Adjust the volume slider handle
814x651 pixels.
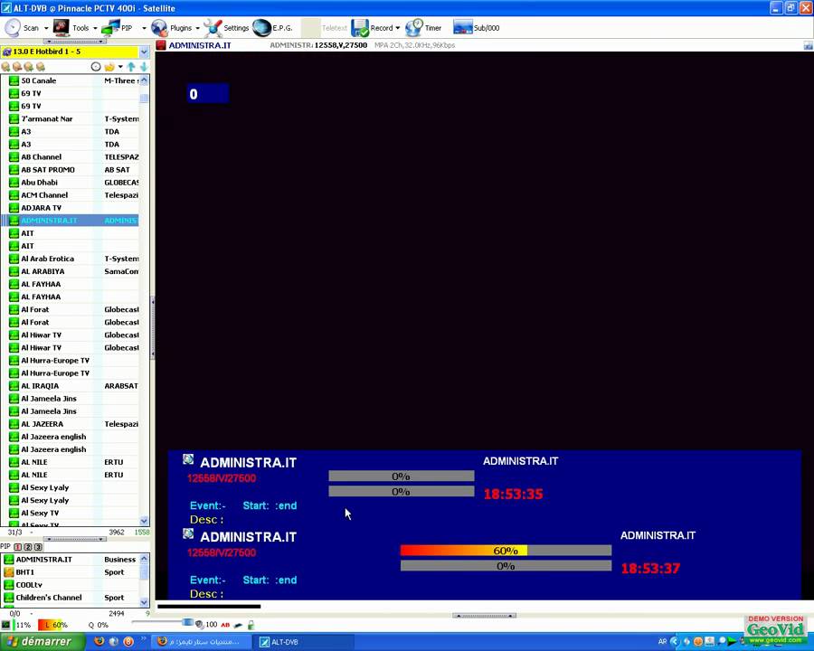tap(188, 622)
